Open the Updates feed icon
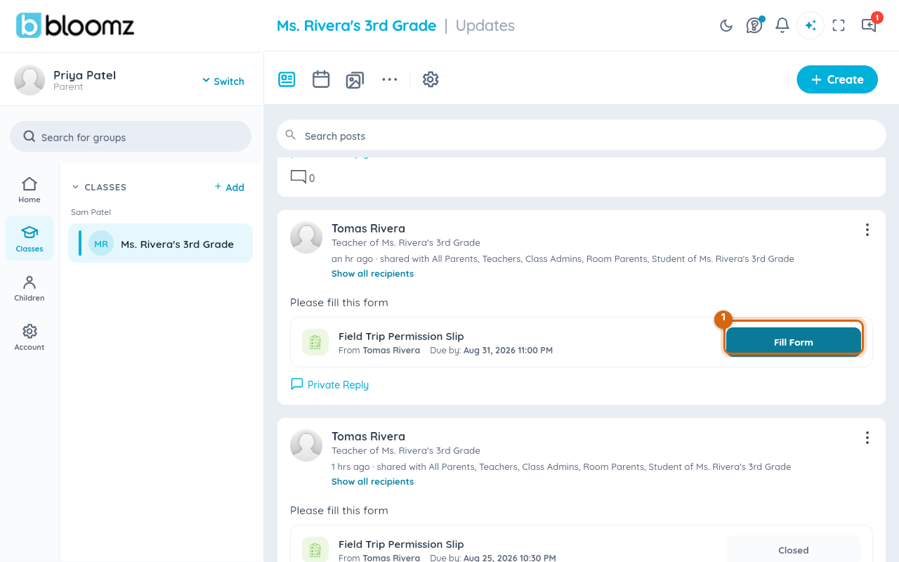 click(287, 79)
